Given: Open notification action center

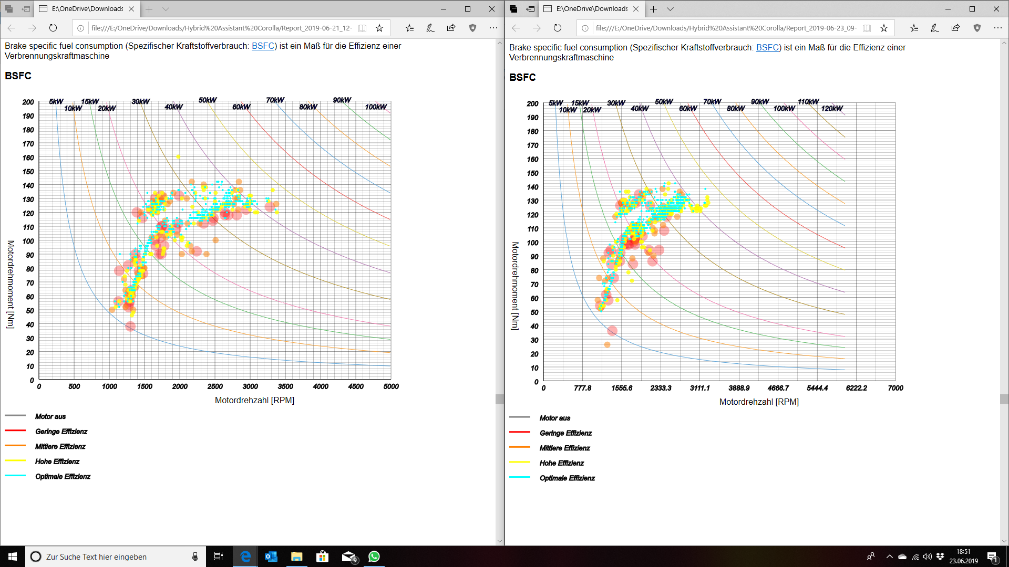Looking at the screenshot, I should 993,556.
